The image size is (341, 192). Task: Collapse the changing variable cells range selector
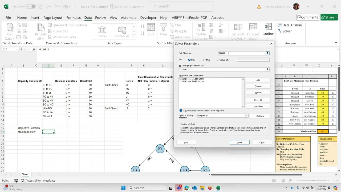point(267,70)
